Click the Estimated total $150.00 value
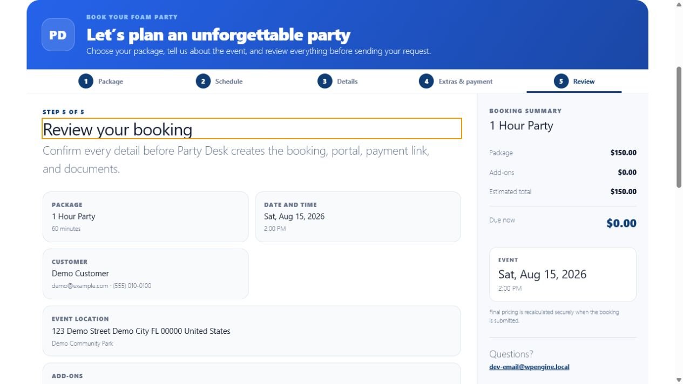This screenshot has width=683, height=384. coord(623,191)
